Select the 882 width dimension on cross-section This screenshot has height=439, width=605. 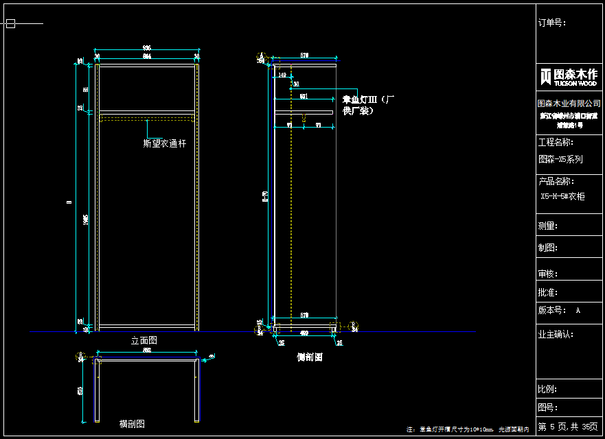click(x=146, y=350)
